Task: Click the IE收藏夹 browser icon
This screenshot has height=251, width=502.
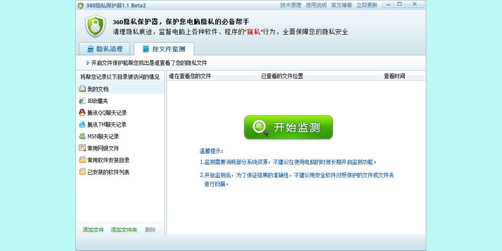Action: coord(82,101)
